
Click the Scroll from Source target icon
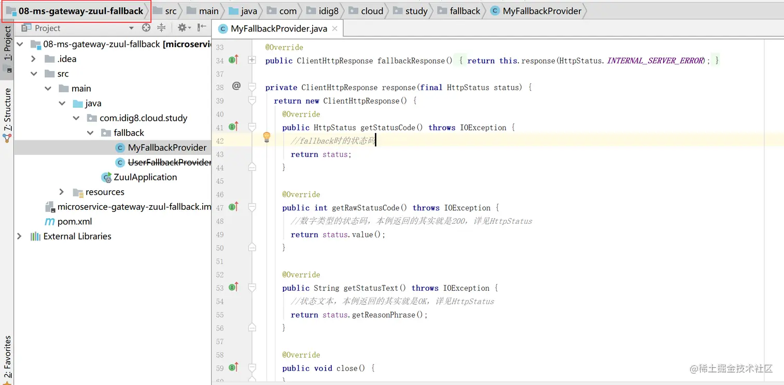click(x=146, y=28)
